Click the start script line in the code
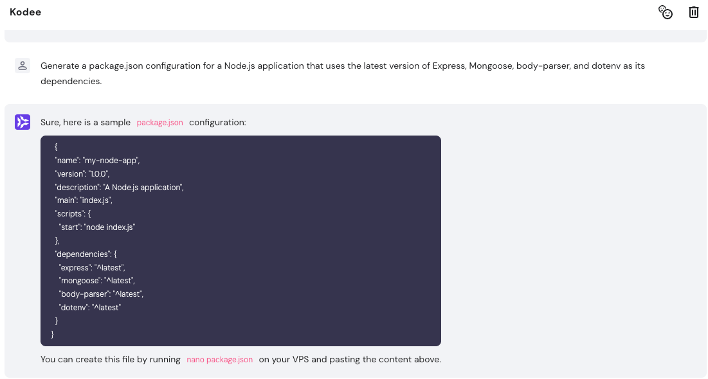 point(96,227)
